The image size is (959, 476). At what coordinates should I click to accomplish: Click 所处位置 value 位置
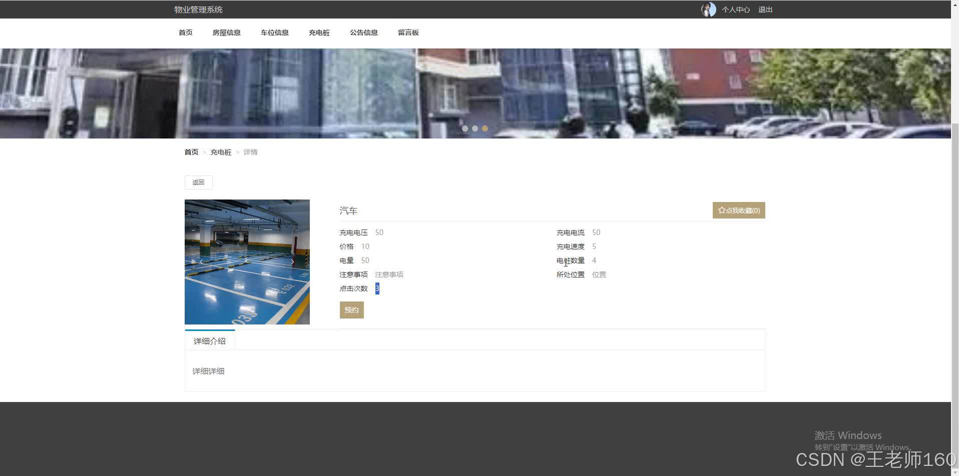(x=599, y=274)
